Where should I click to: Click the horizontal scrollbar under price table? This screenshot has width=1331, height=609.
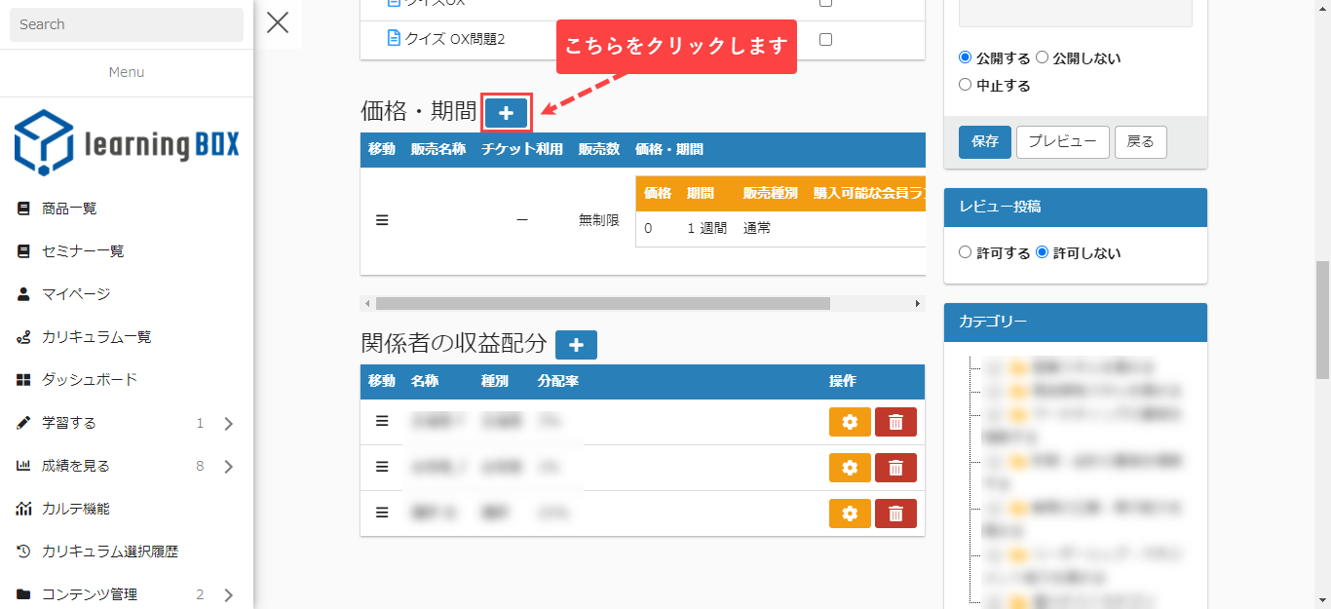pyautogui.click(x=602, y=304)
